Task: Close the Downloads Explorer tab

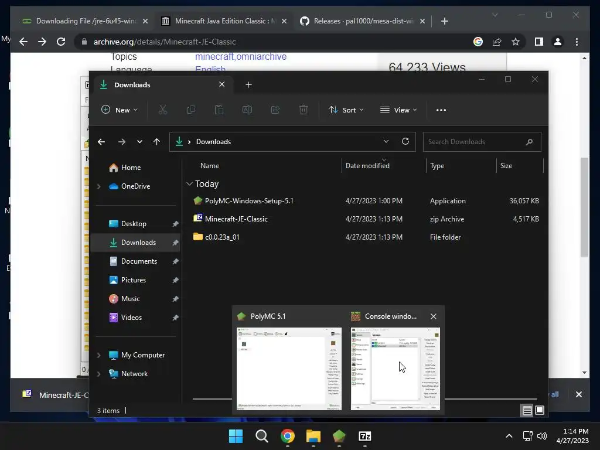Action: (221, 84)
